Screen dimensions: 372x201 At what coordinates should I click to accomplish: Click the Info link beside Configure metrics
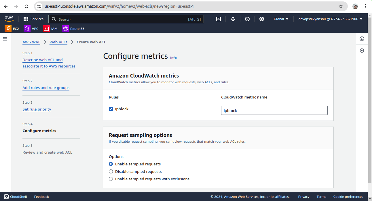(x=173, y=58)
